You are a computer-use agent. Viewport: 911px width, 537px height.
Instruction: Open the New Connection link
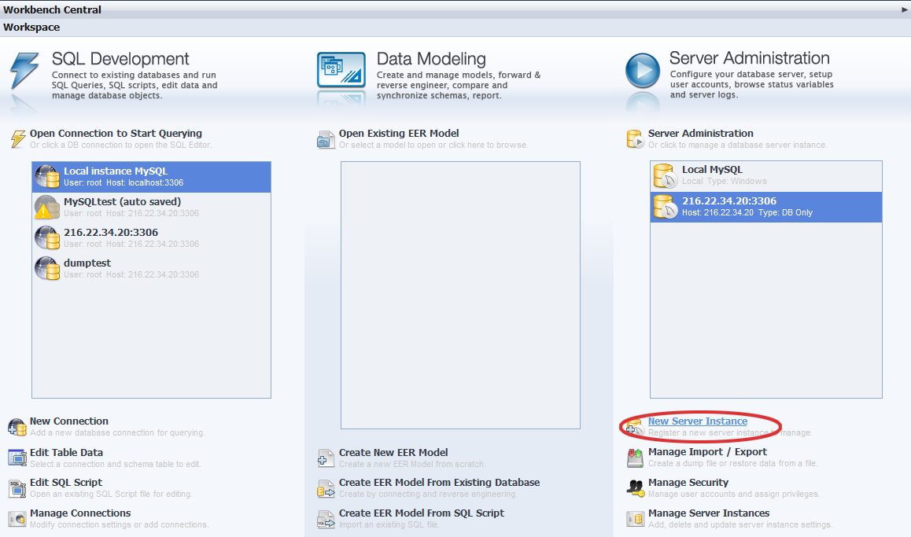(69, 421)
